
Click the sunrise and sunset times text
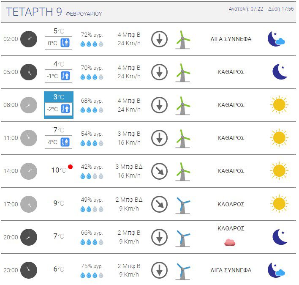(261, 9)
